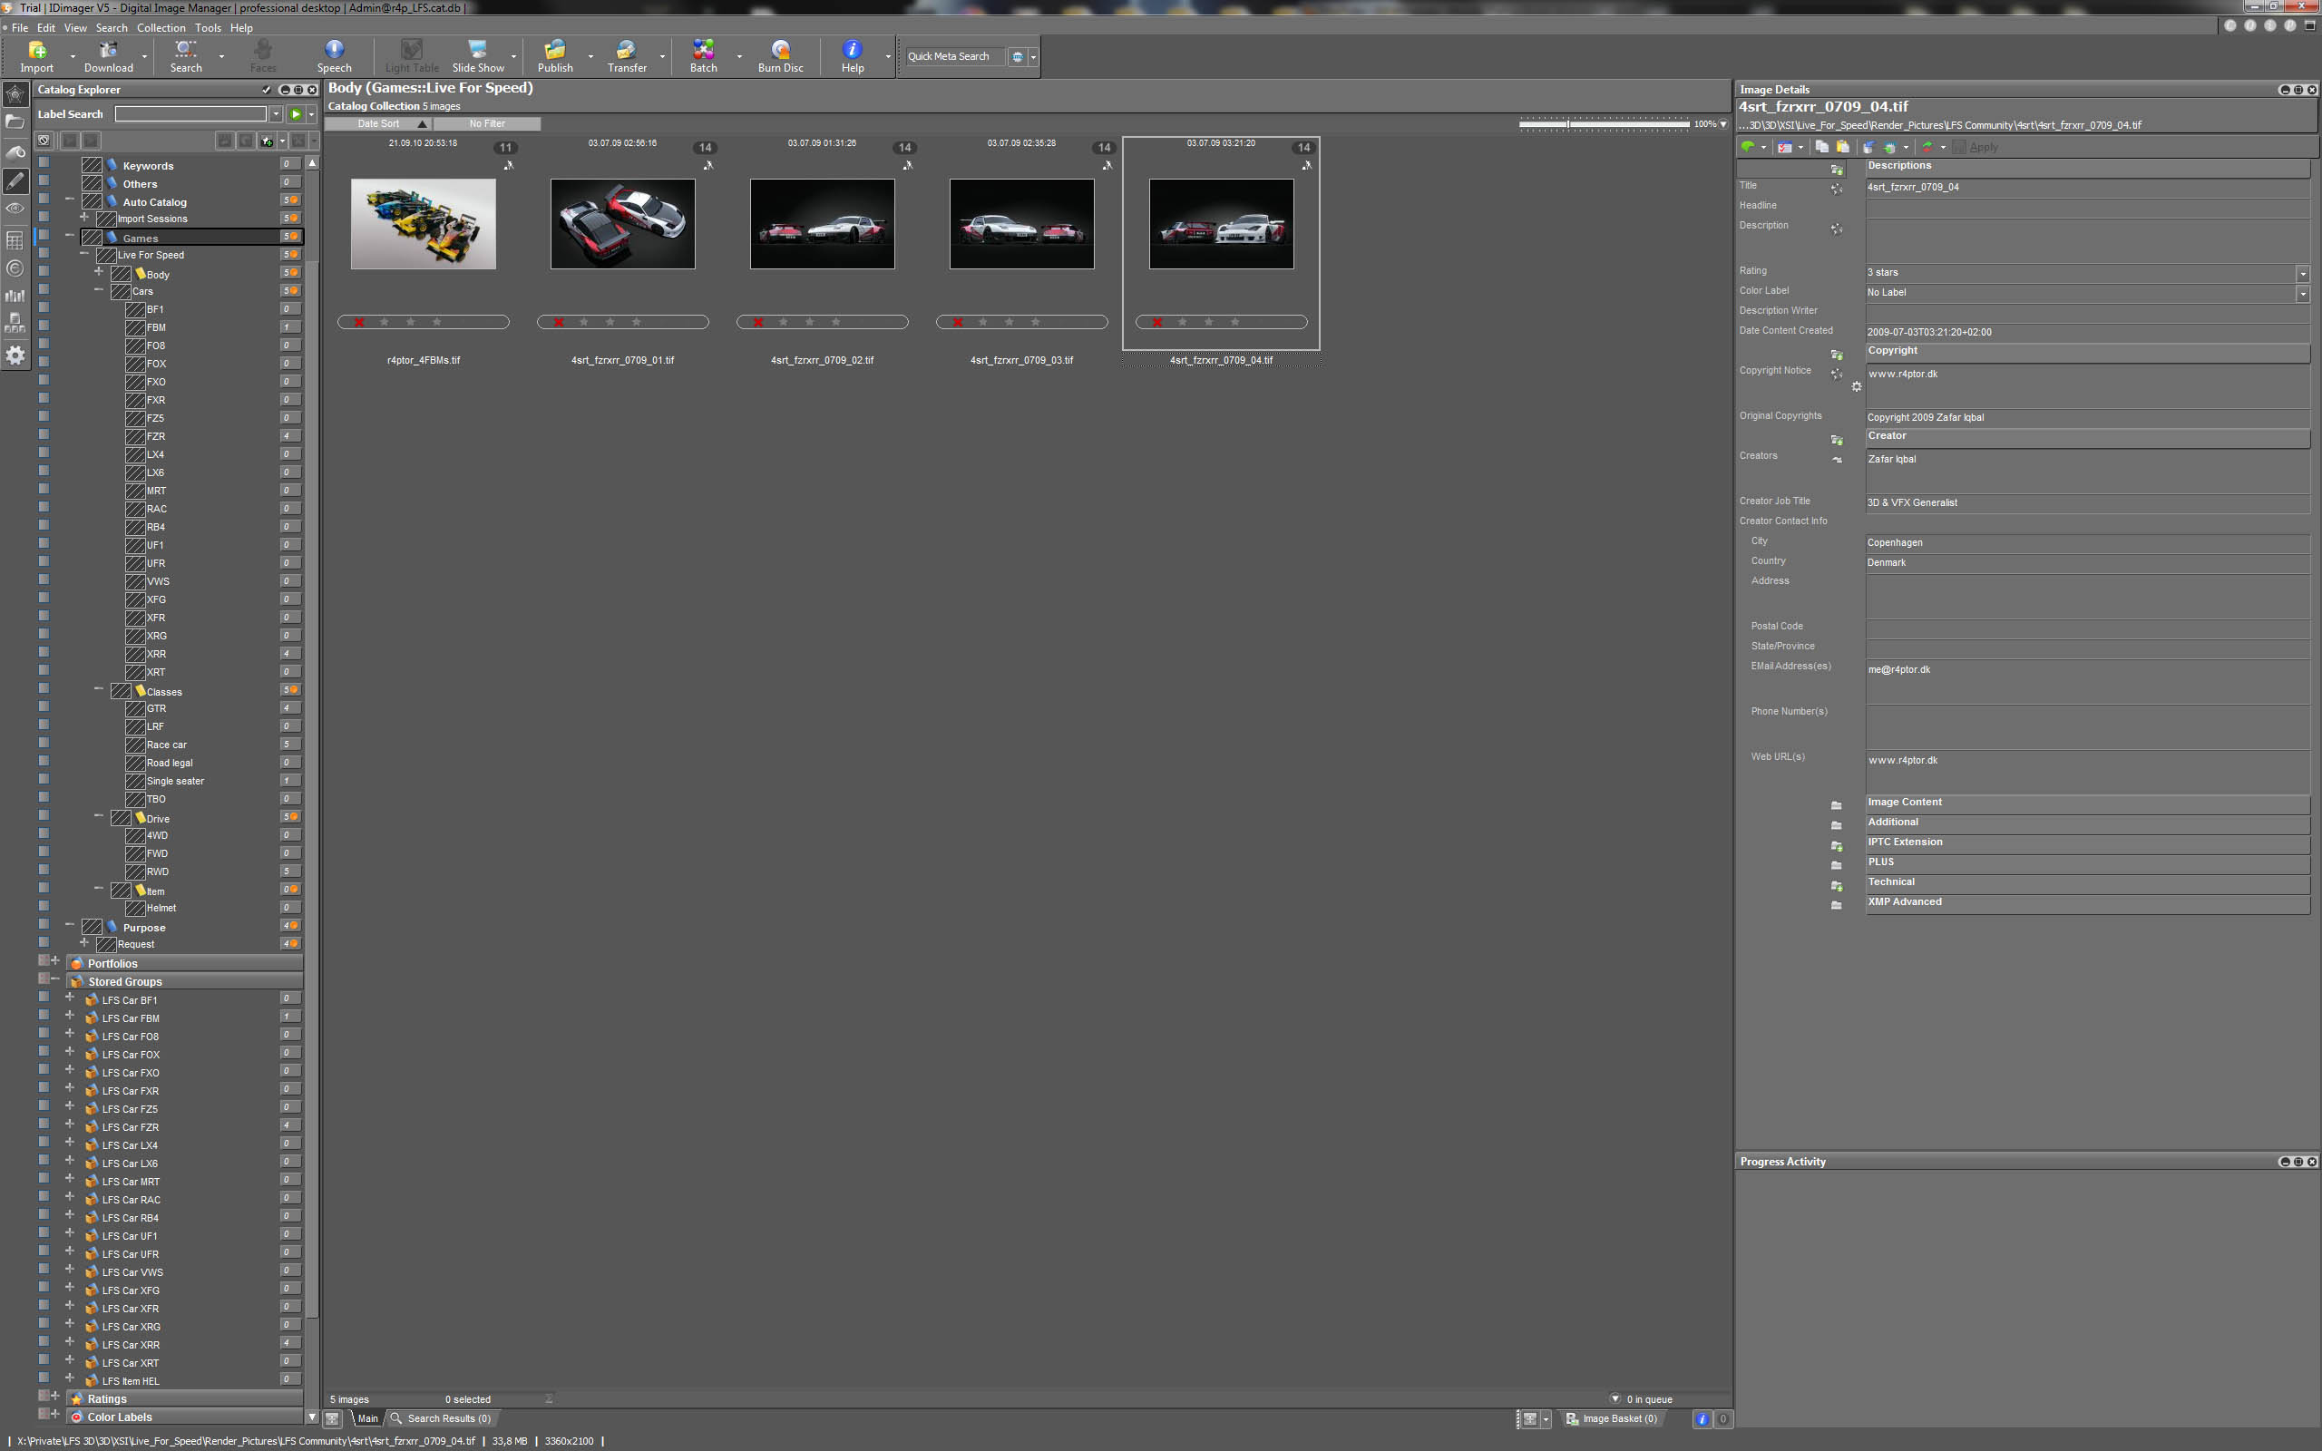Adjust the thumbnail zoom slider
This screenshot has height=1451, width=2322.
[1604, 124]
